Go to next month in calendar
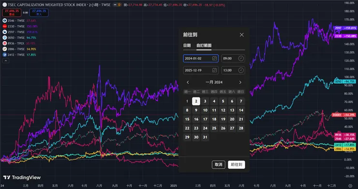This screenshot has width=358, height=189. point(240,82)
